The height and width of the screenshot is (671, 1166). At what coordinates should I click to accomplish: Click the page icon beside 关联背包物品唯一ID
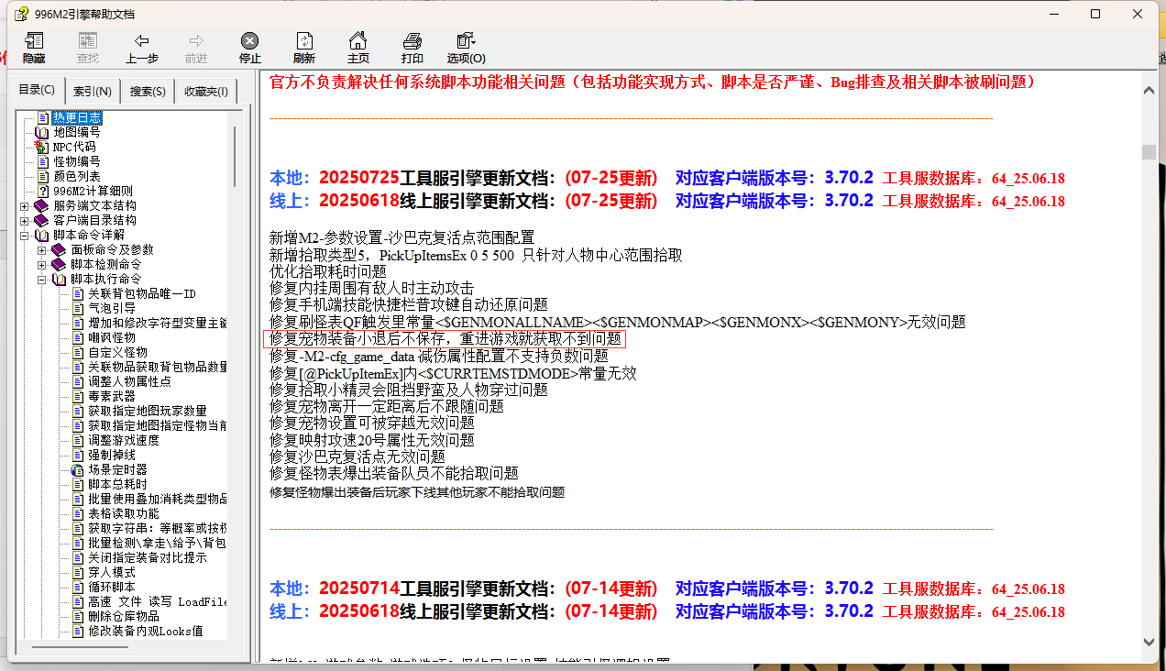tap(77, 293)
